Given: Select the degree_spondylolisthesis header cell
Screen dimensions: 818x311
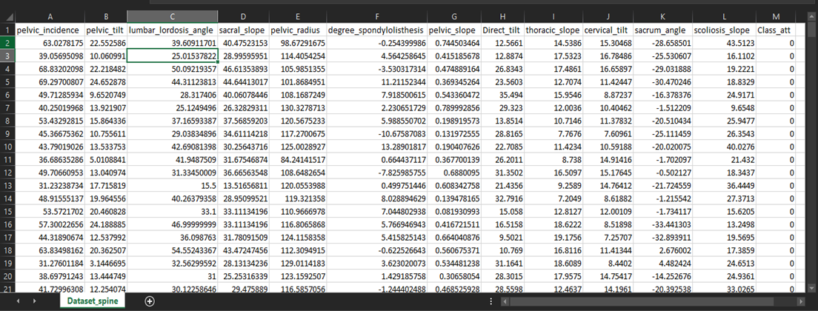Looking at the screenshot, I should pos(376,30).
